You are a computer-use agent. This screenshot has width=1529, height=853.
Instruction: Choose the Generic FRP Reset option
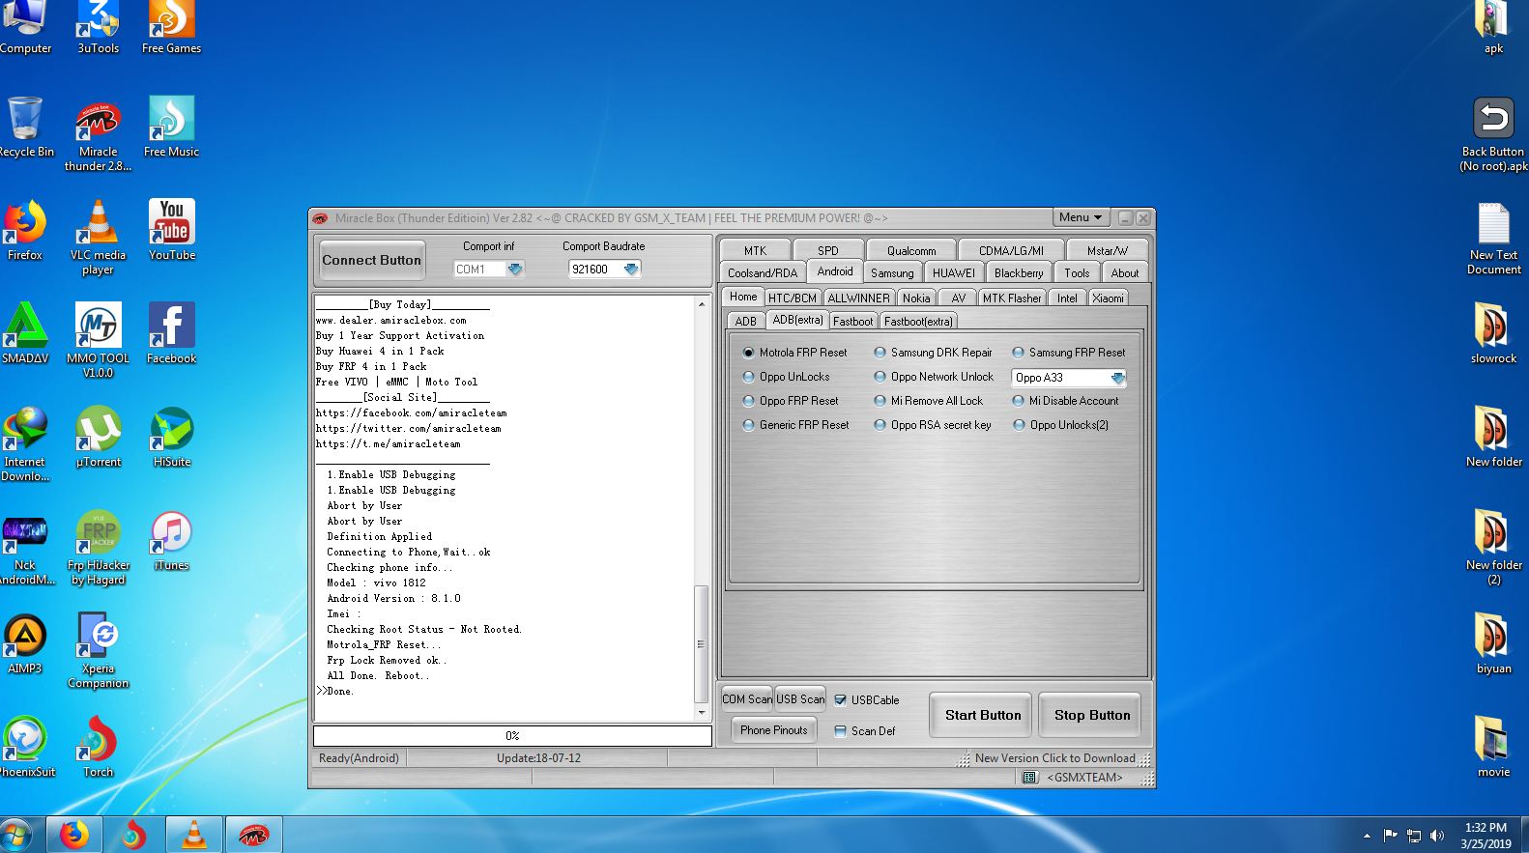click(x=795, y=425)
